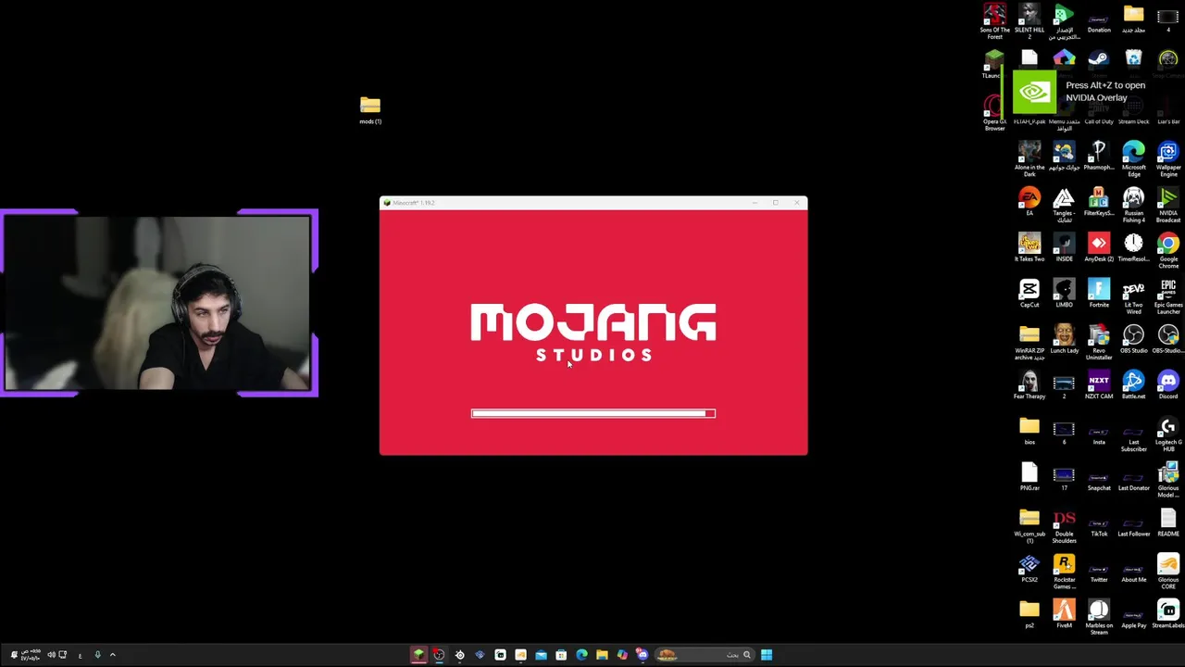Launch the INSIDE game icon

1064,247
